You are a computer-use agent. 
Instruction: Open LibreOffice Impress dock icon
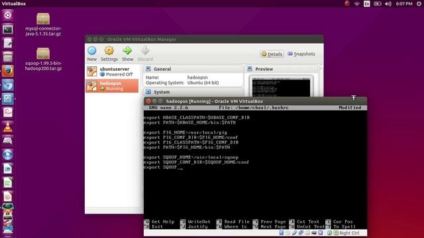(x=7, y=196)
